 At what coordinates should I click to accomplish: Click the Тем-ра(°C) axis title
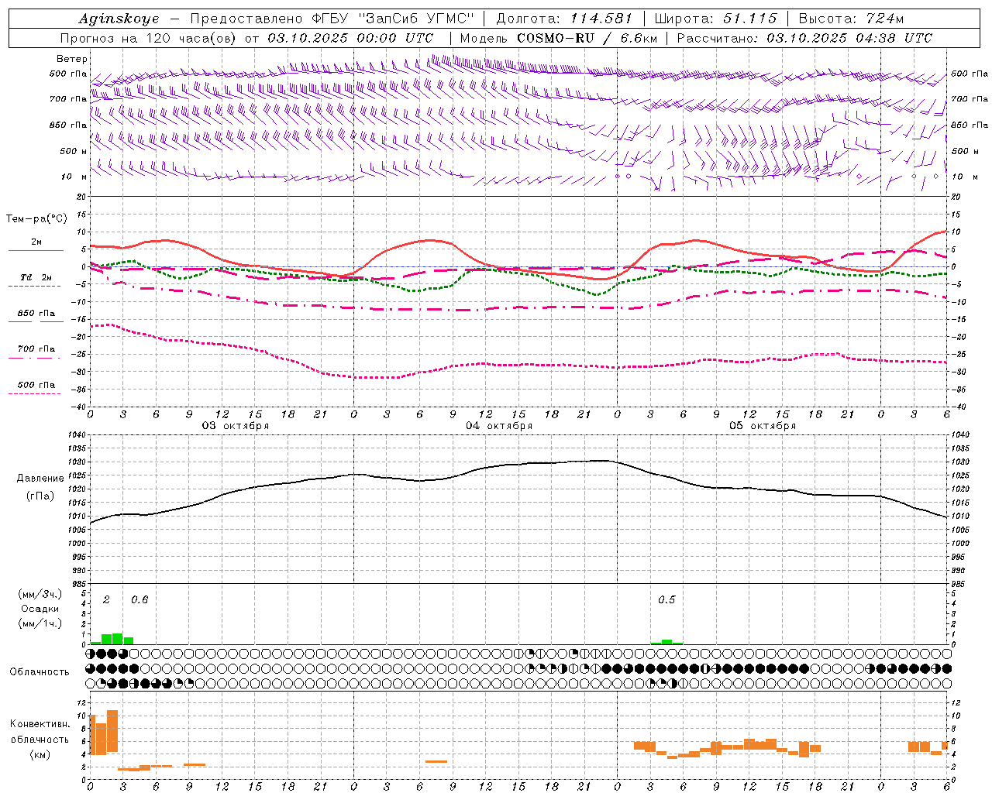[x=36, y=219]
